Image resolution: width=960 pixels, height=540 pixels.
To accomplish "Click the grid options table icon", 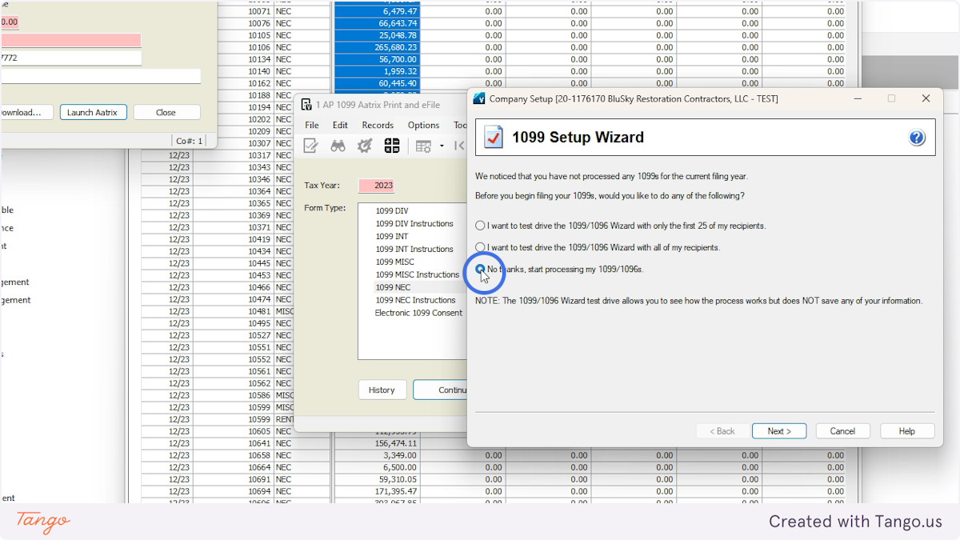I will (x=423, y=146).
